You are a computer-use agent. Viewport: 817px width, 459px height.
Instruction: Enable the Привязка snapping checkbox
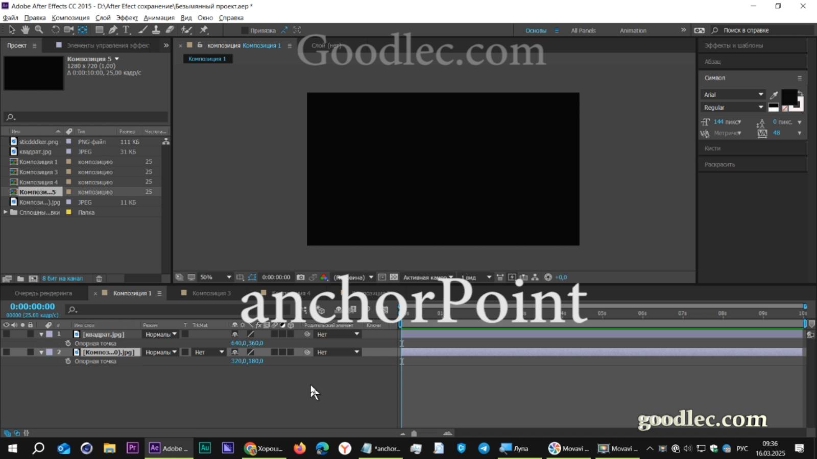[245, 31]
